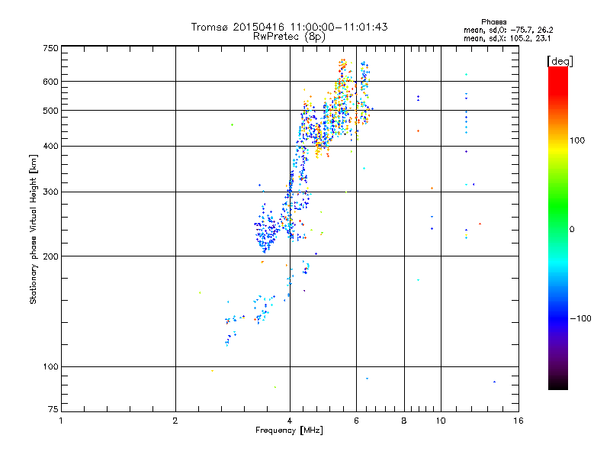Click the 'mean, sd,X: 105.2, 23.1' statistic
Viewport: 610px width, 458px height.
tap(507, 38)
